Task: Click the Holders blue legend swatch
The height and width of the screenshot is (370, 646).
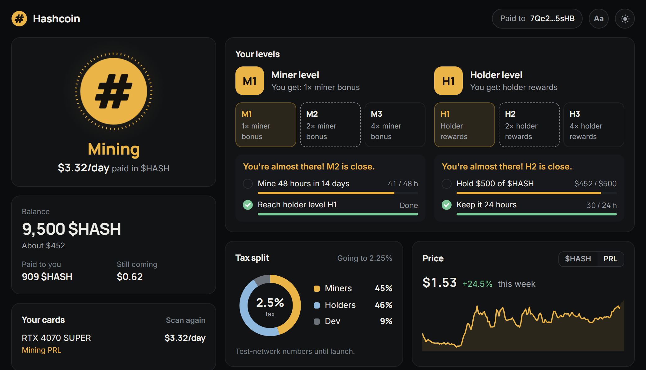Action: pos(317,305)
